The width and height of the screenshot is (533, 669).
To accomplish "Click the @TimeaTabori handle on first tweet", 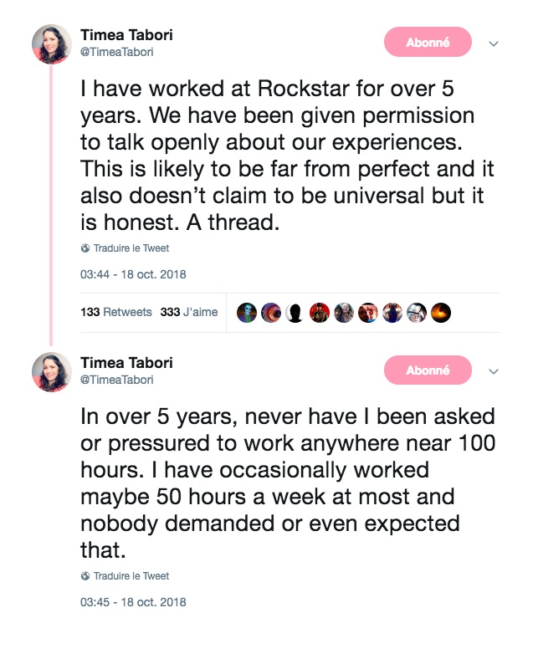I will pos(117,52).
